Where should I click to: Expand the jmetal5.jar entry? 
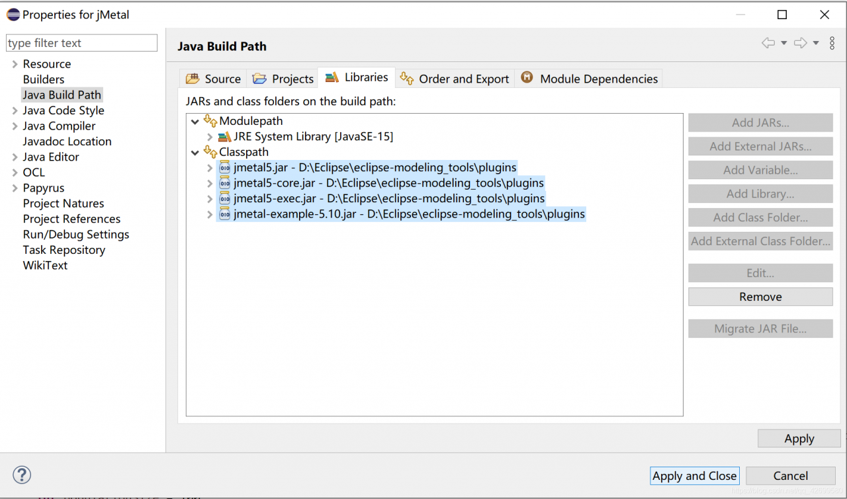210,168
